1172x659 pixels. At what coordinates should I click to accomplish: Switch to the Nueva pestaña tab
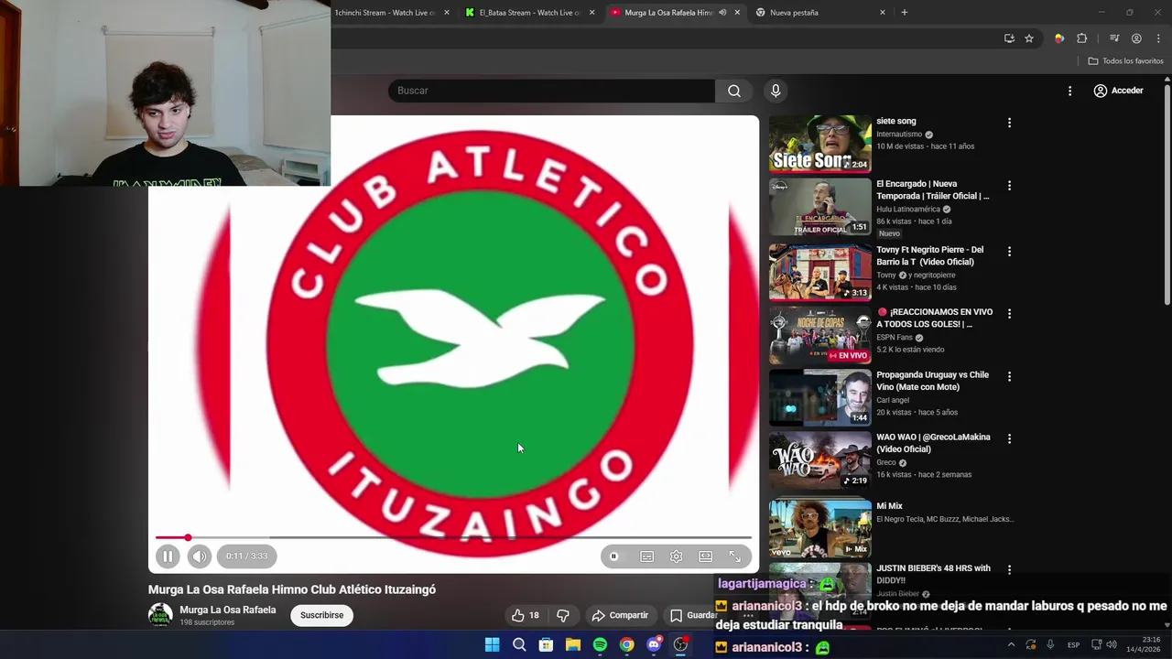(793, 13)
